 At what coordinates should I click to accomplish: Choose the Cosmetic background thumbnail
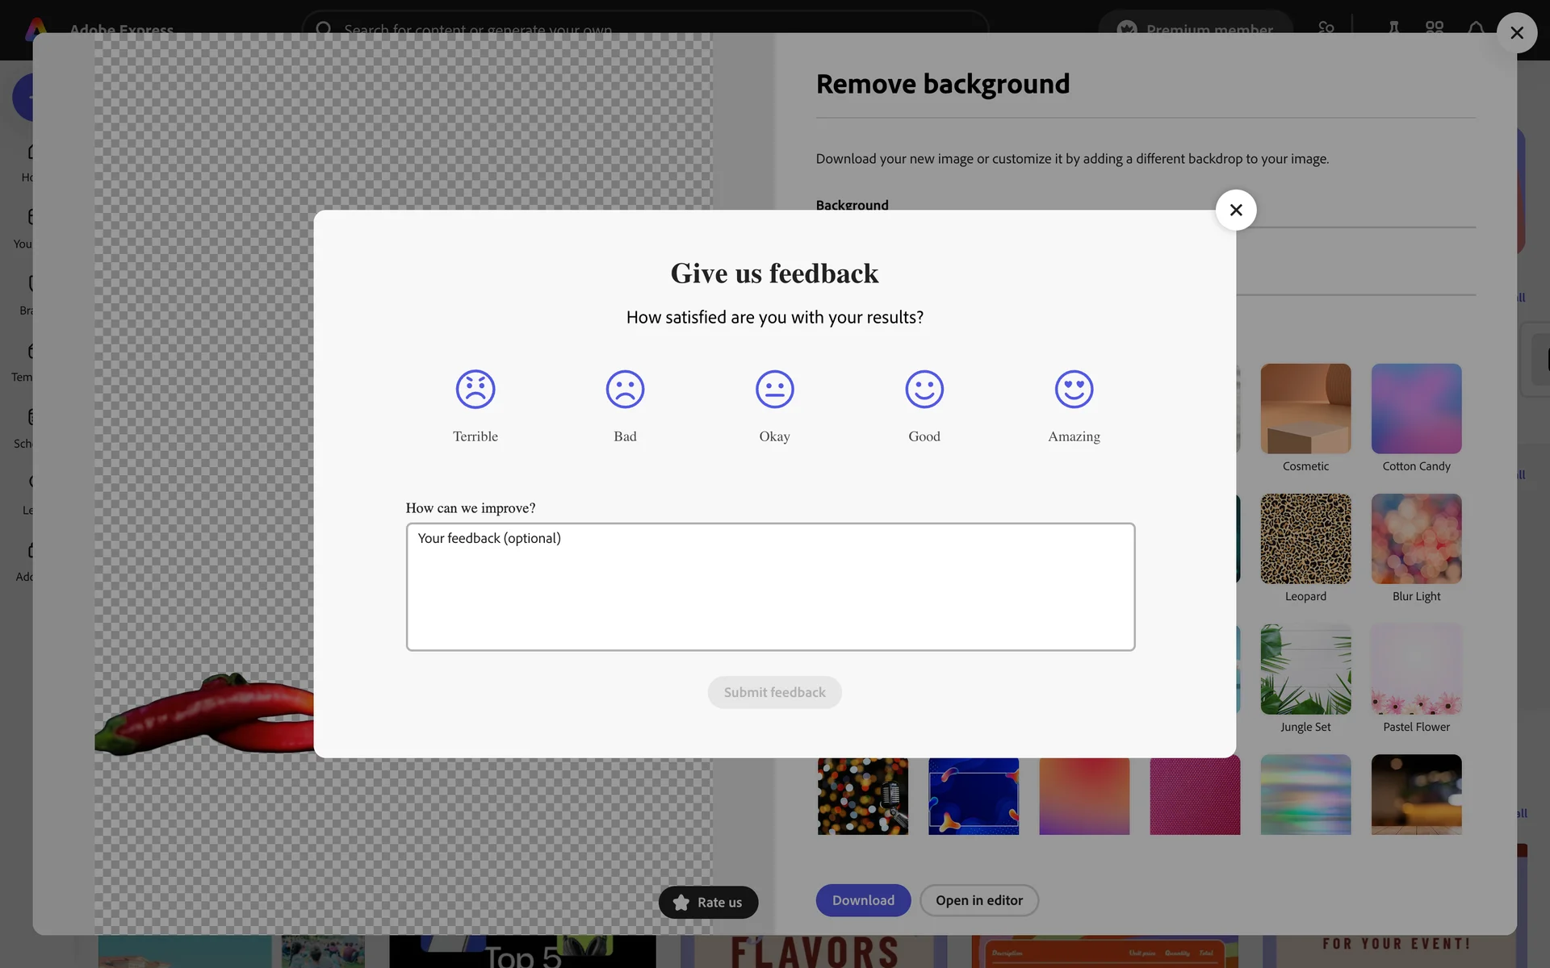pyautogui.click(x=1305, y=409)
